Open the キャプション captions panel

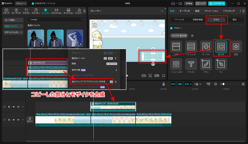pyautogui.click(x=68, y=11)
